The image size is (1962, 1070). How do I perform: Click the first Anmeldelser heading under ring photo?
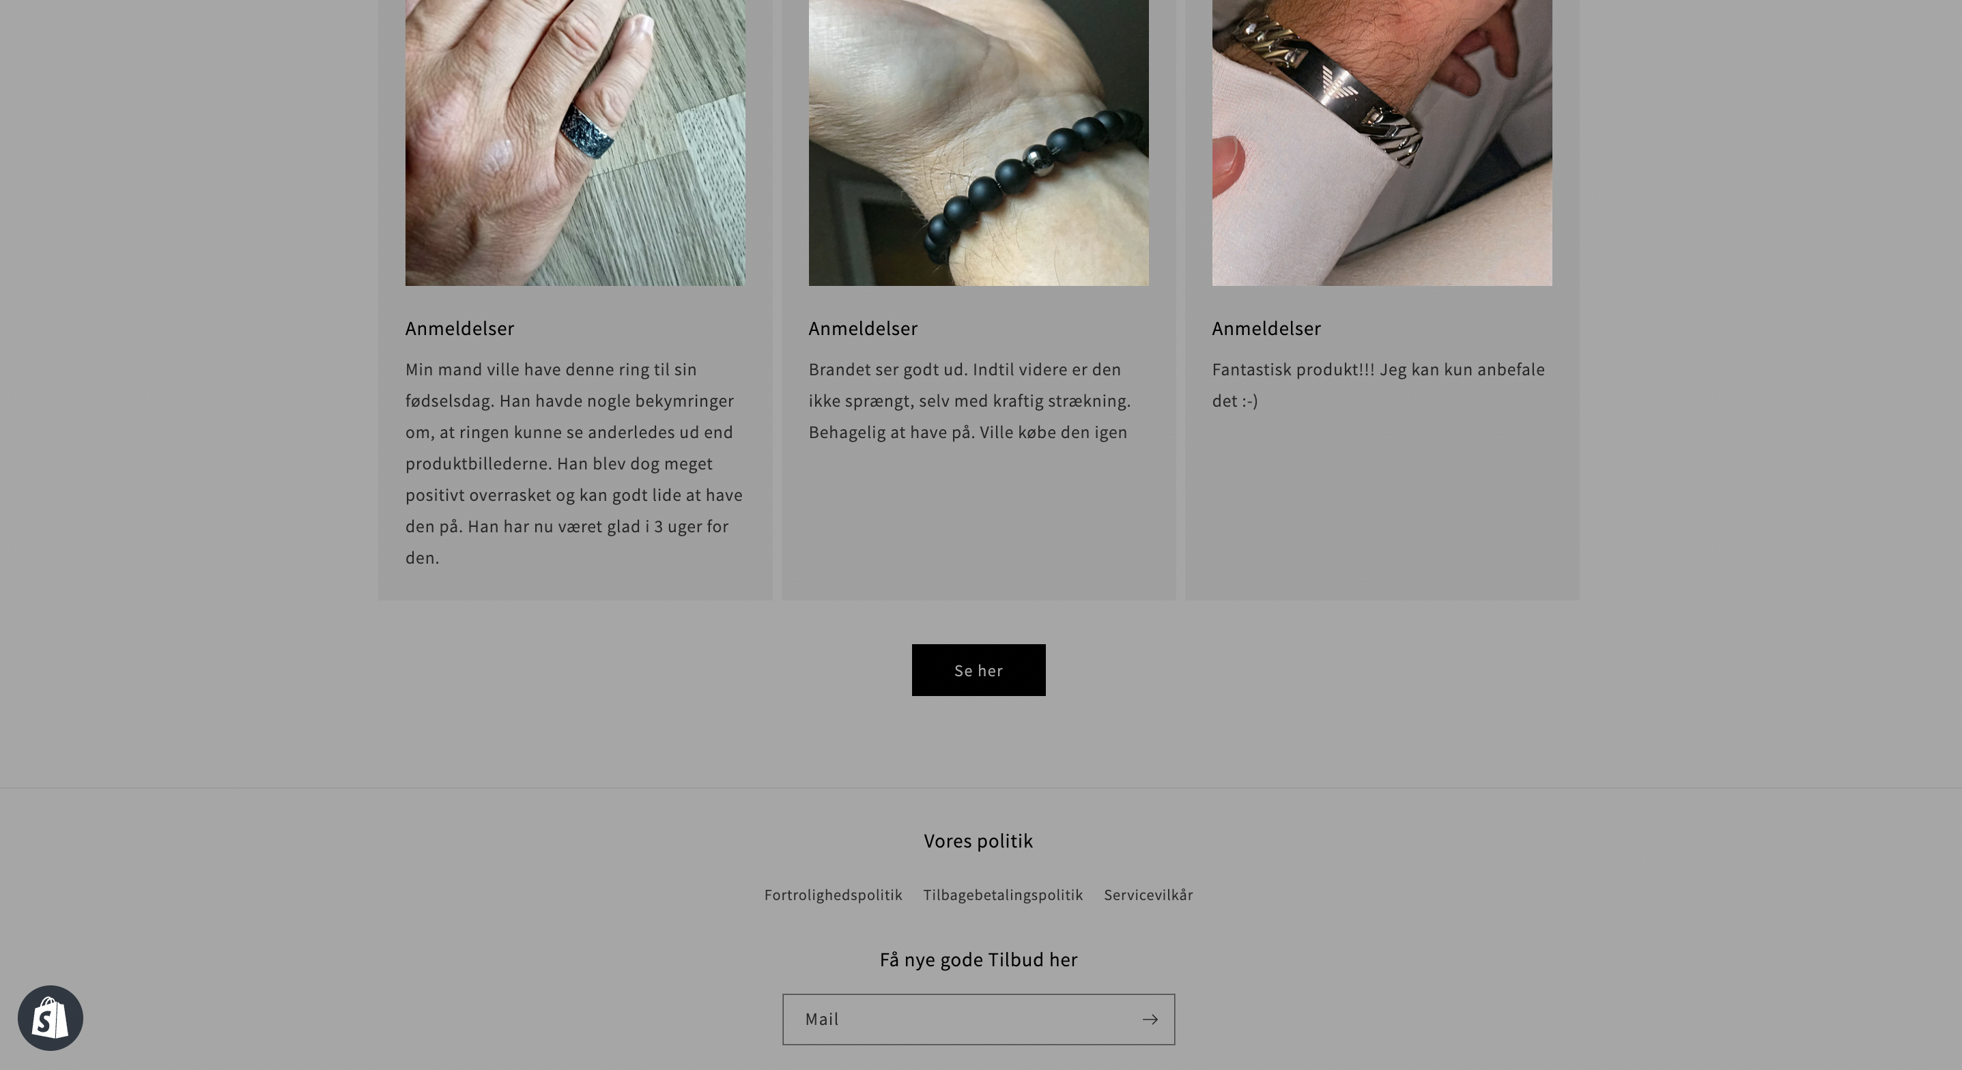pos(459,328)
